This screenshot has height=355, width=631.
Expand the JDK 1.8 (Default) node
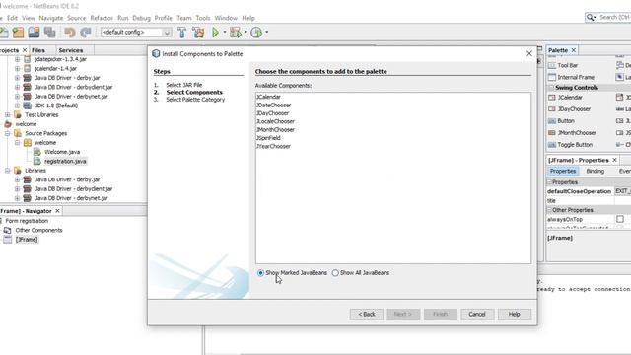pos(18,106)
